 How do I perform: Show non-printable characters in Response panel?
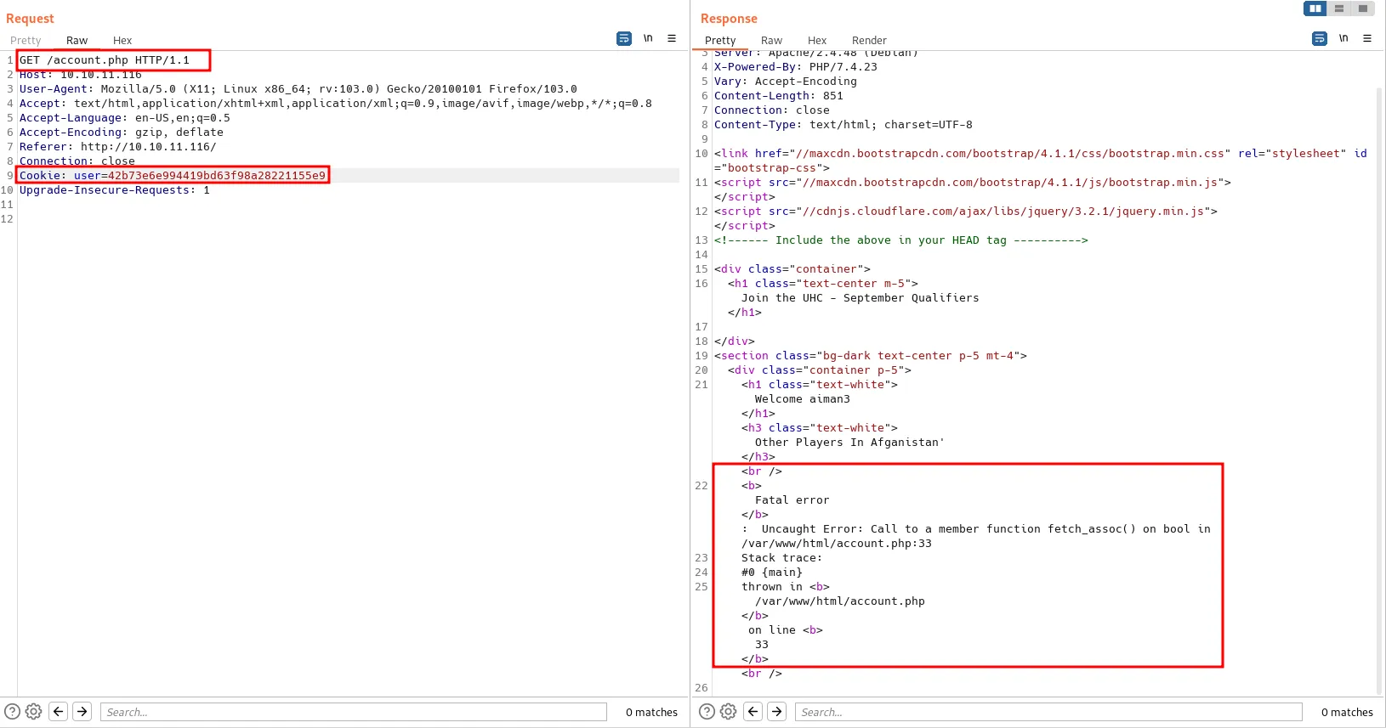[x=1343, y=38]
